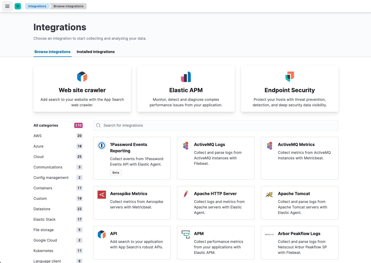This screenshot has width=371, height=263.
Task: Select the Web site crawler icon
Action: tap(82, 77)
